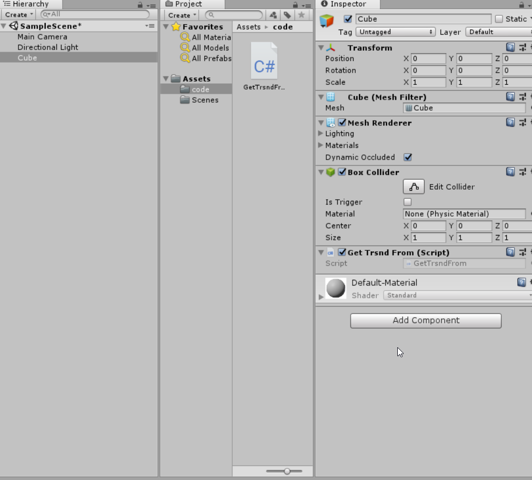Click Assets in the breadcrumb path
The image size is (532, 480).
pyautogui.click(x=249, y=27)
